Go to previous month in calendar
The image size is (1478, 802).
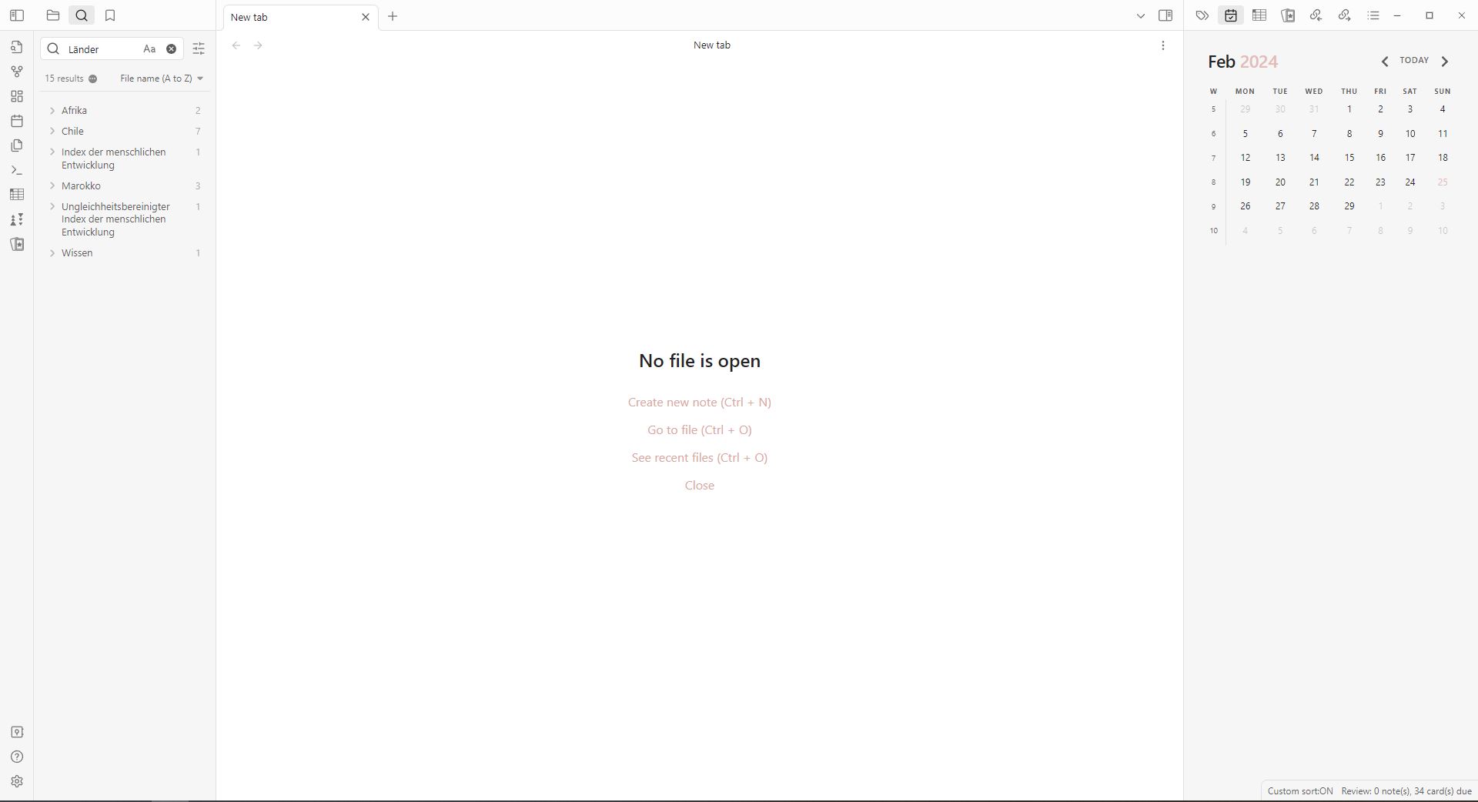click(1385, 62)
